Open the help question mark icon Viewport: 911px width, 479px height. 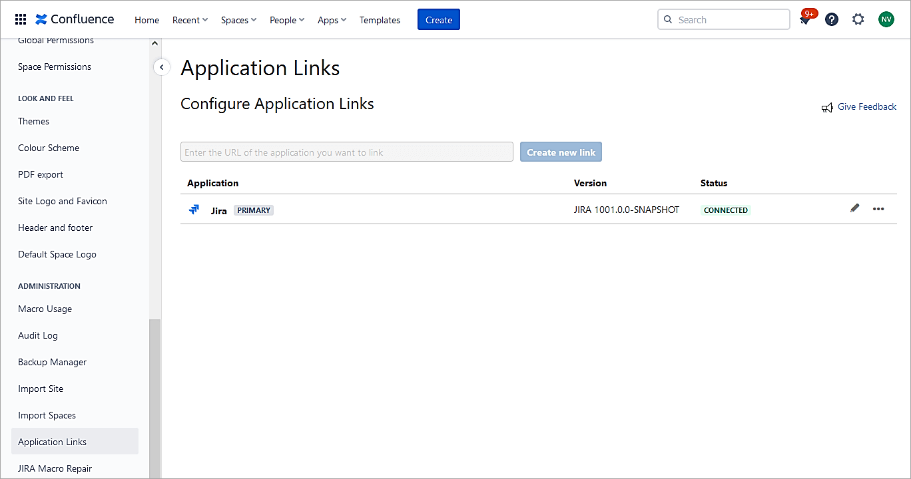pos(832,20)
